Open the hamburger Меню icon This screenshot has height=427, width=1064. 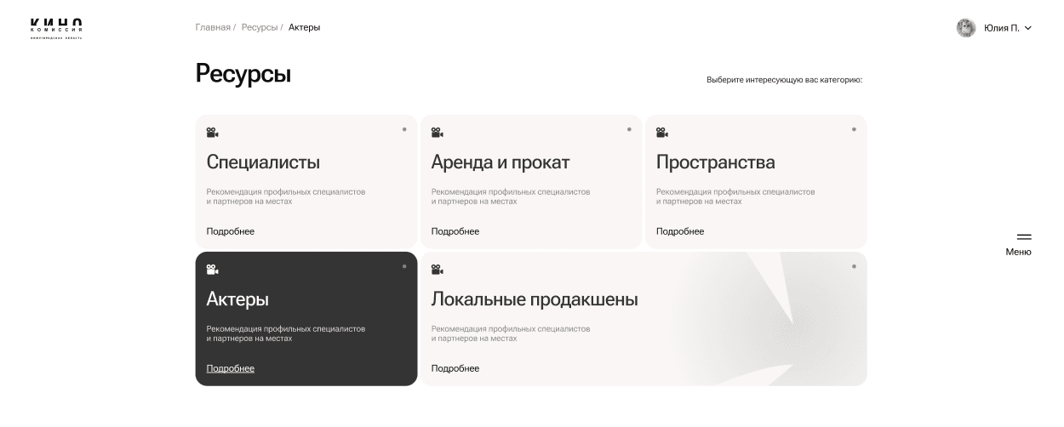[1024, 237]
